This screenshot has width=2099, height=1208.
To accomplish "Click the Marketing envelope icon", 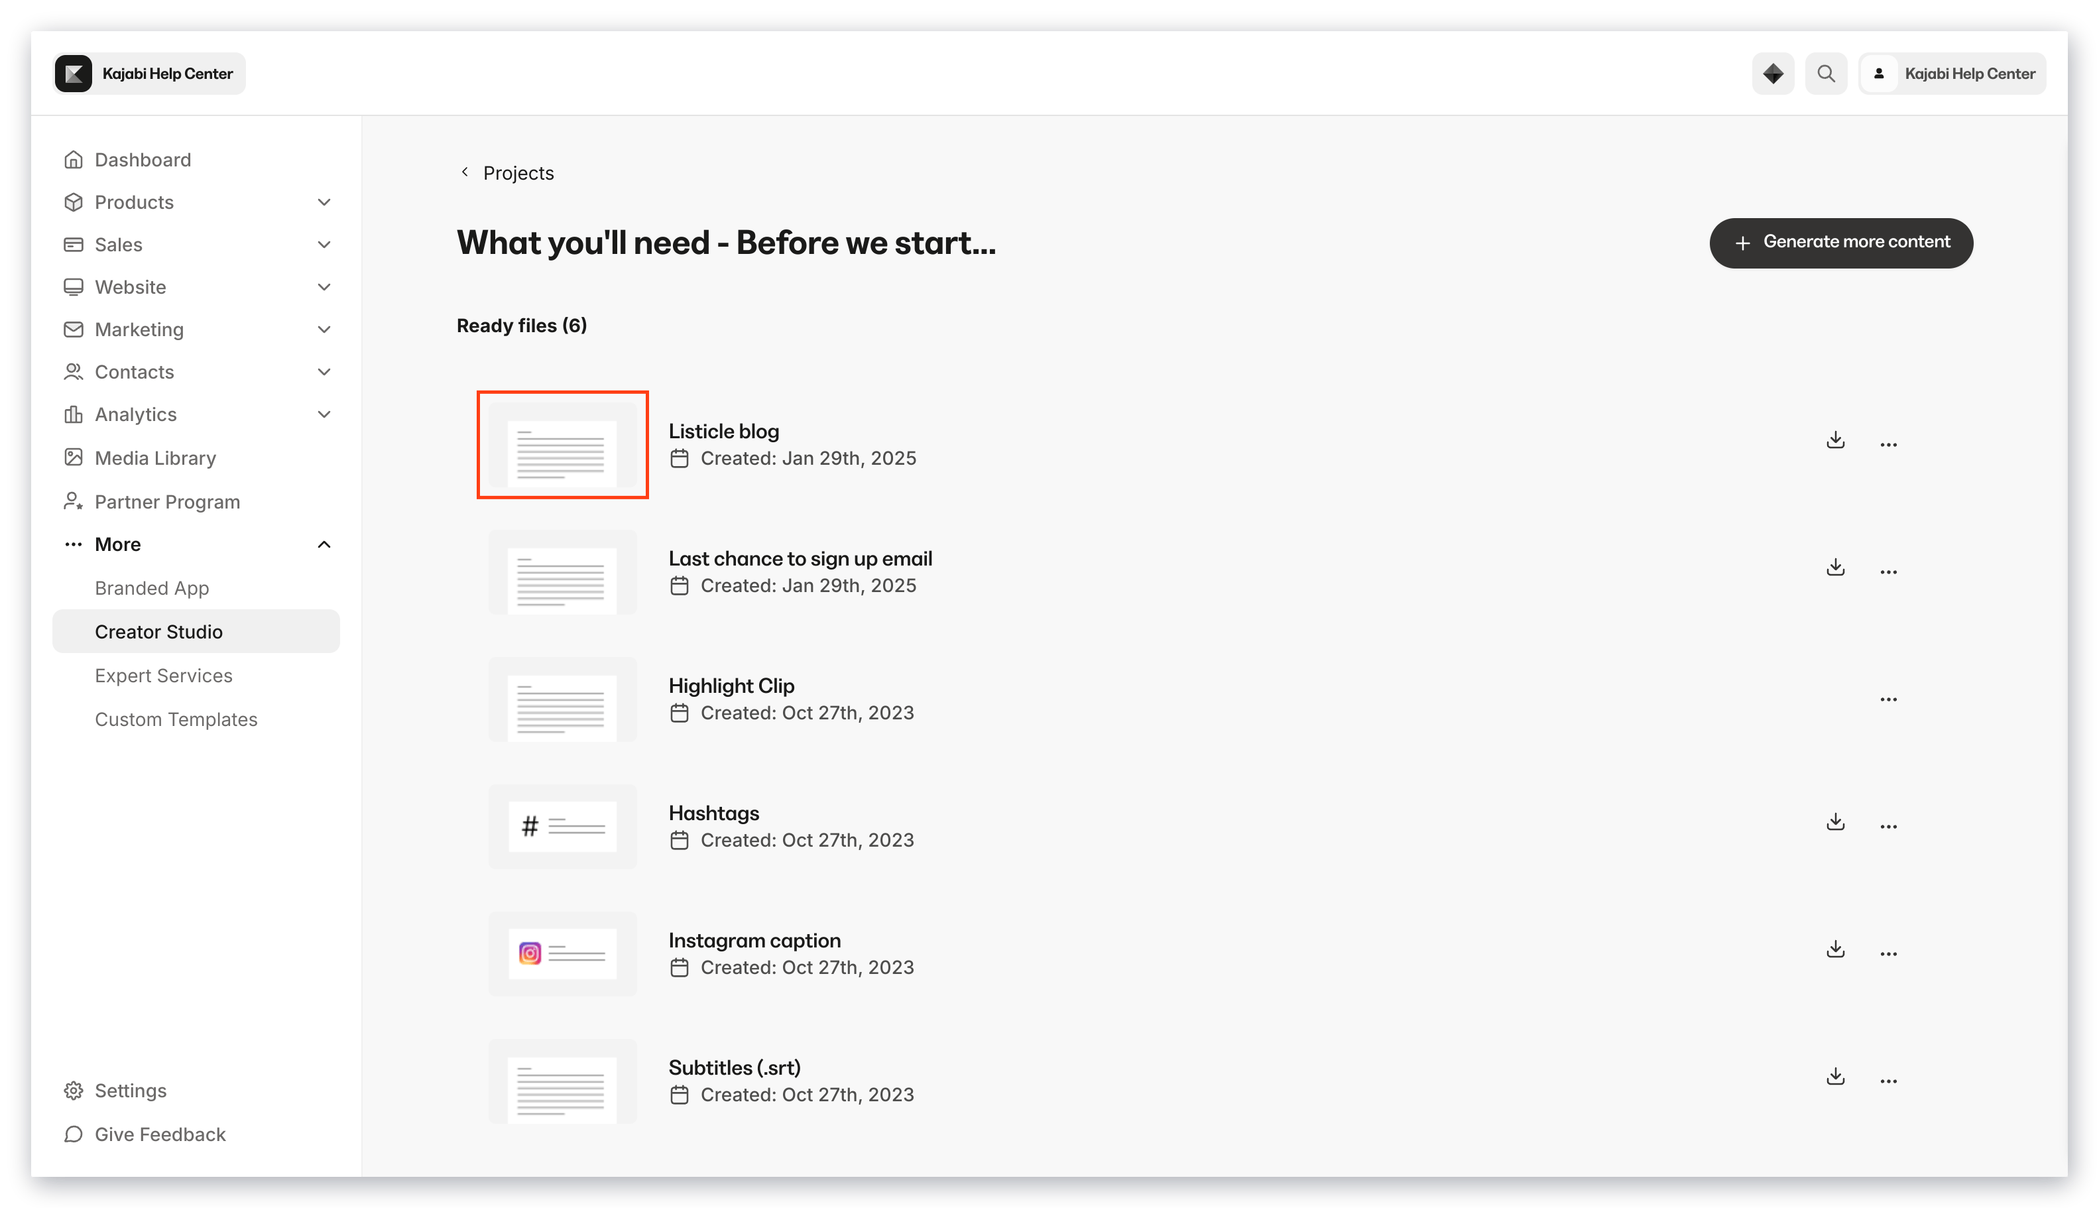I will pos(73,330).
